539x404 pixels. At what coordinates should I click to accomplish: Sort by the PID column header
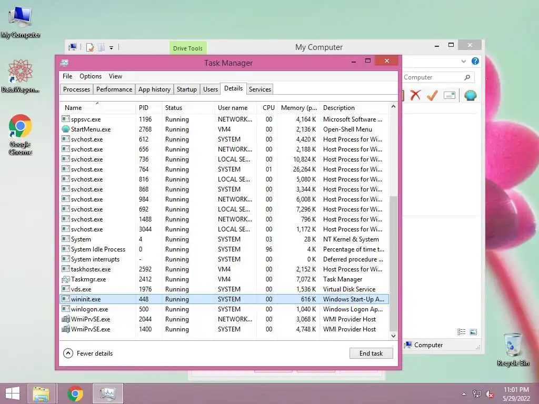point(148,107)
